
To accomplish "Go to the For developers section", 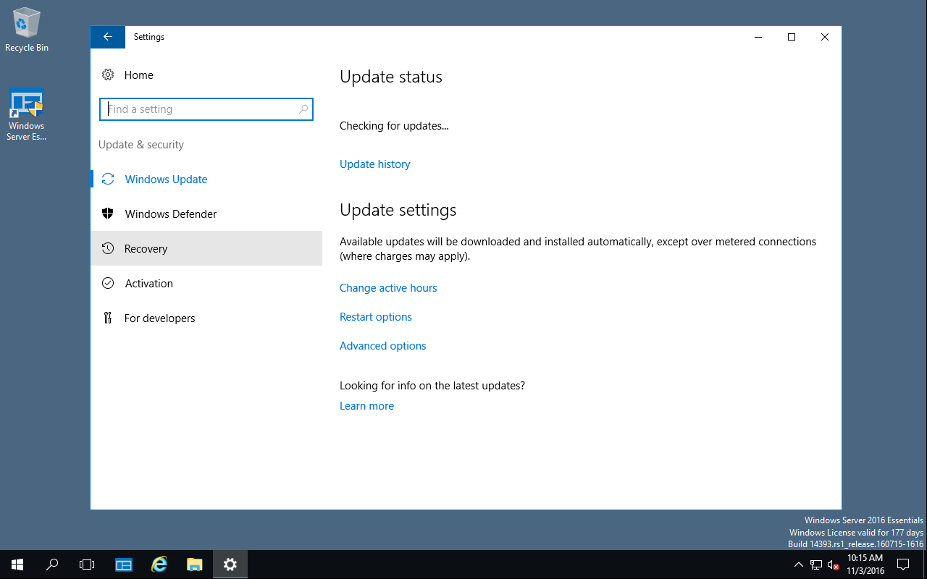I will (x=206, y=318).
